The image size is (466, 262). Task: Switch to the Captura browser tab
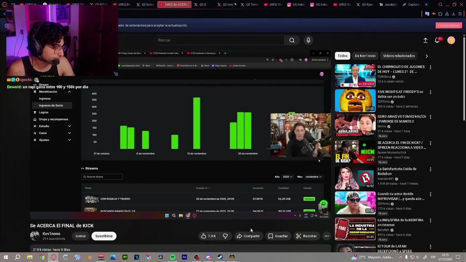[411, 5]
